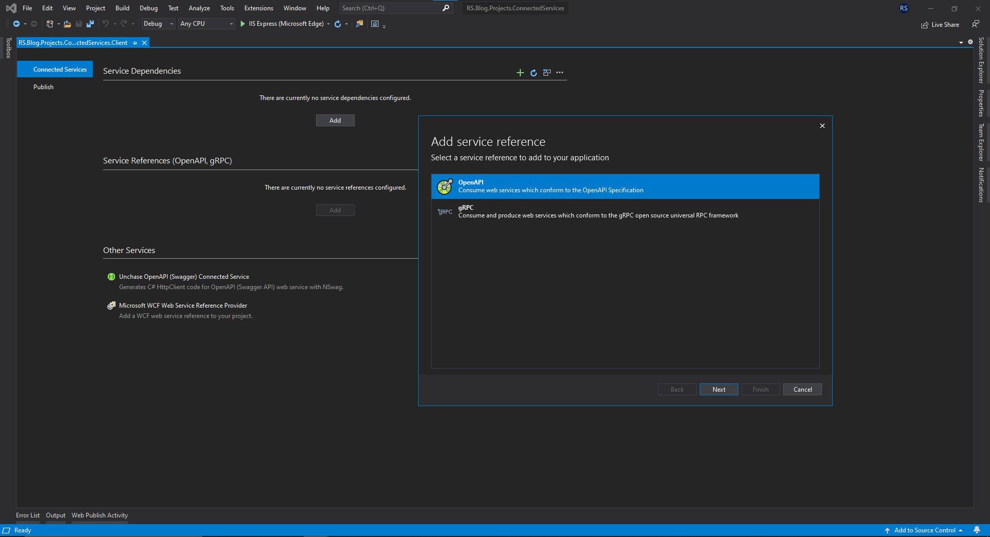This screenshot has height=537, width=990.
Task: Click Cancel in the Add service reference dialog
Action: tap(802, 390)
